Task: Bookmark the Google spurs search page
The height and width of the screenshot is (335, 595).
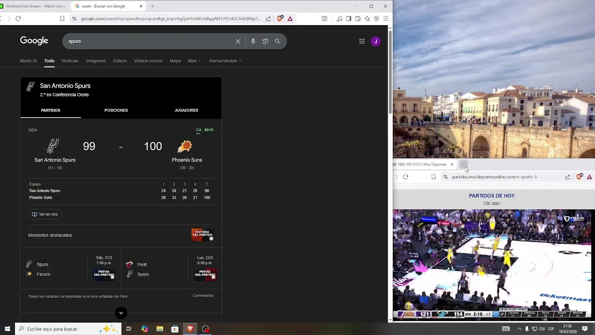Action: pos(62,19)
